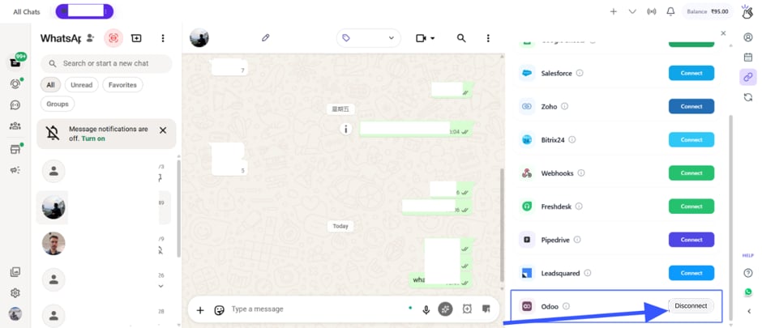The image size is (762, 328).
Task: Open the calendar icon in right sidebar
Action: pyautogui.click(x=748, y=58)
